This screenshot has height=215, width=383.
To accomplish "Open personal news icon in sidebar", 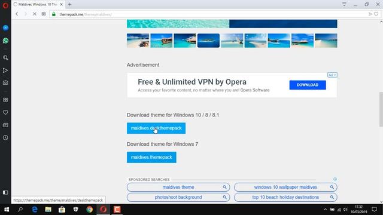I will tap(5, 125).
